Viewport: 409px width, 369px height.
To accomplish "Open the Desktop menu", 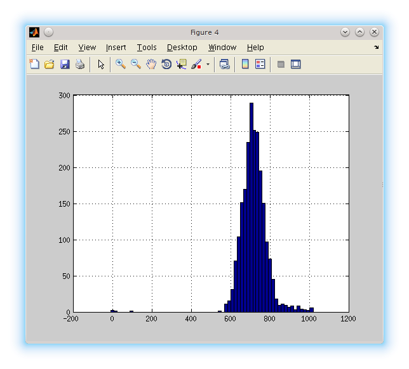I will click(x=182, y=48).
